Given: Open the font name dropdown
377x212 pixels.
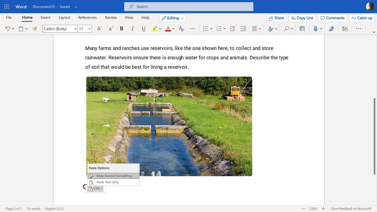Looking at the screenshot, I should pyautogui.click(x=75, y=29).
